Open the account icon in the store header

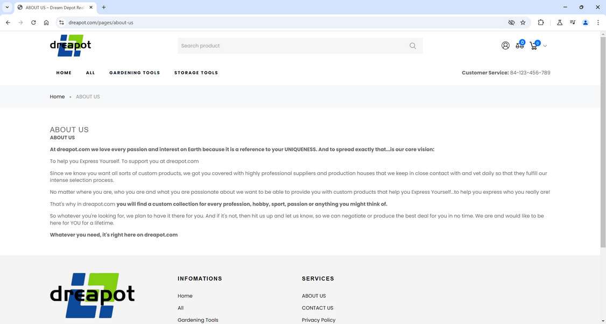505,45
